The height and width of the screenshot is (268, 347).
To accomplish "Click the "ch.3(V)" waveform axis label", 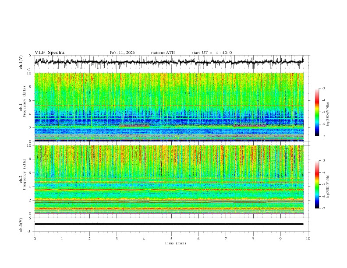I will click(21, 225).
